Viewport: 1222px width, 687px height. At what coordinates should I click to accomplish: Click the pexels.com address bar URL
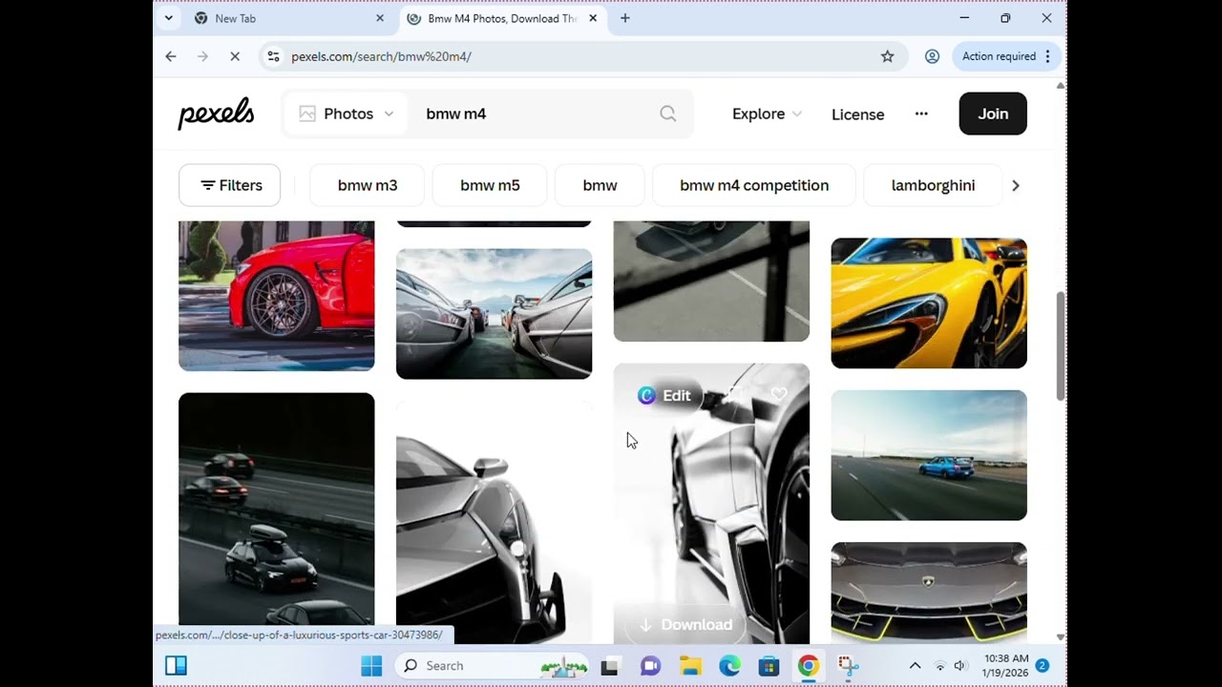click(x=381, y=56)
